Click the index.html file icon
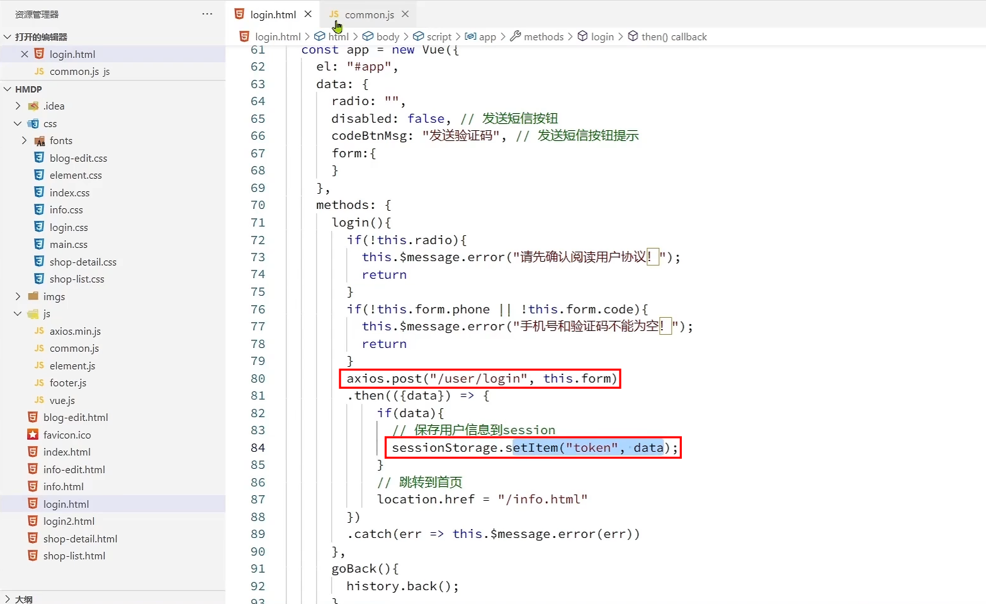 pos(33,452)
